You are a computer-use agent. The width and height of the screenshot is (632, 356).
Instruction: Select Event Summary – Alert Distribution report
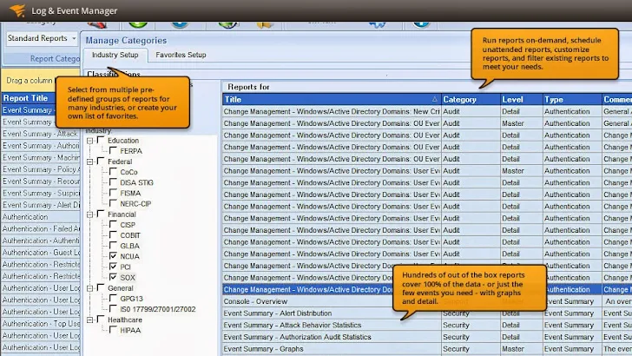332,313
